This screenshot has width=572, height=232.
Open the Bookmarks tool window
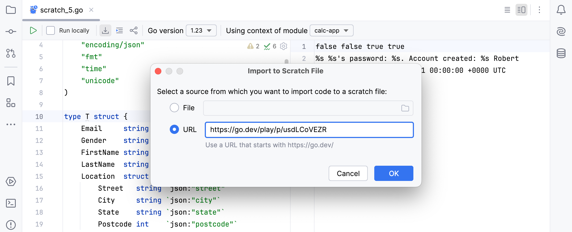pos(11,81)
